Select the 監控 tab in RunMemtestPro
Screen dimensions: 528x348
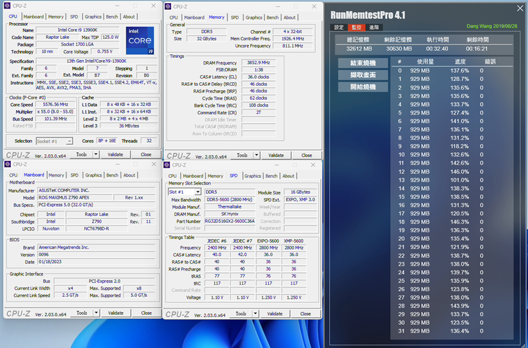click(x=356, y=27)
